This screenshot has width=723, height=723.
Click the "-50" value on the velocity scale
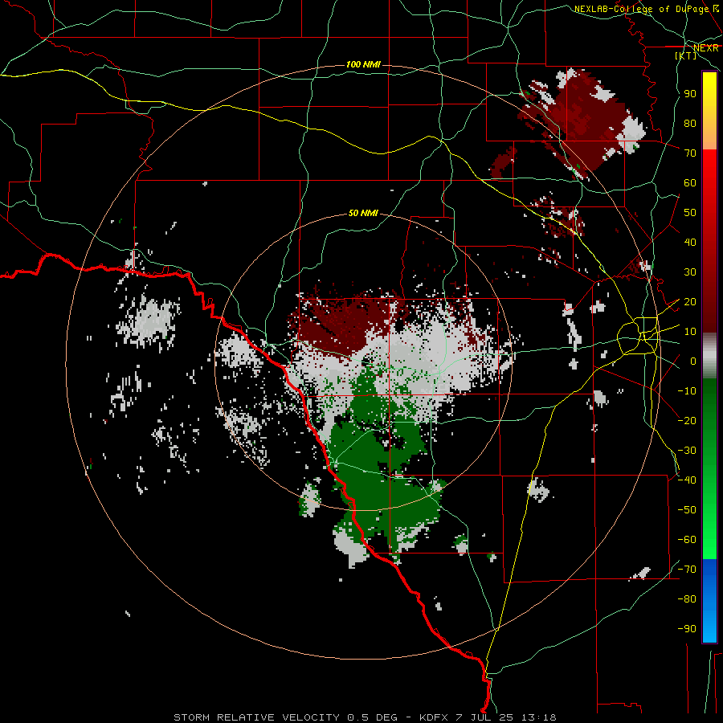[x=687, y=509]
